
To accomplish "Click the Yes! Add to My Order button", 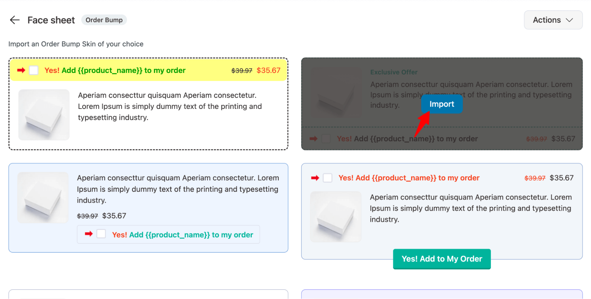I will [x=441, y=259].
